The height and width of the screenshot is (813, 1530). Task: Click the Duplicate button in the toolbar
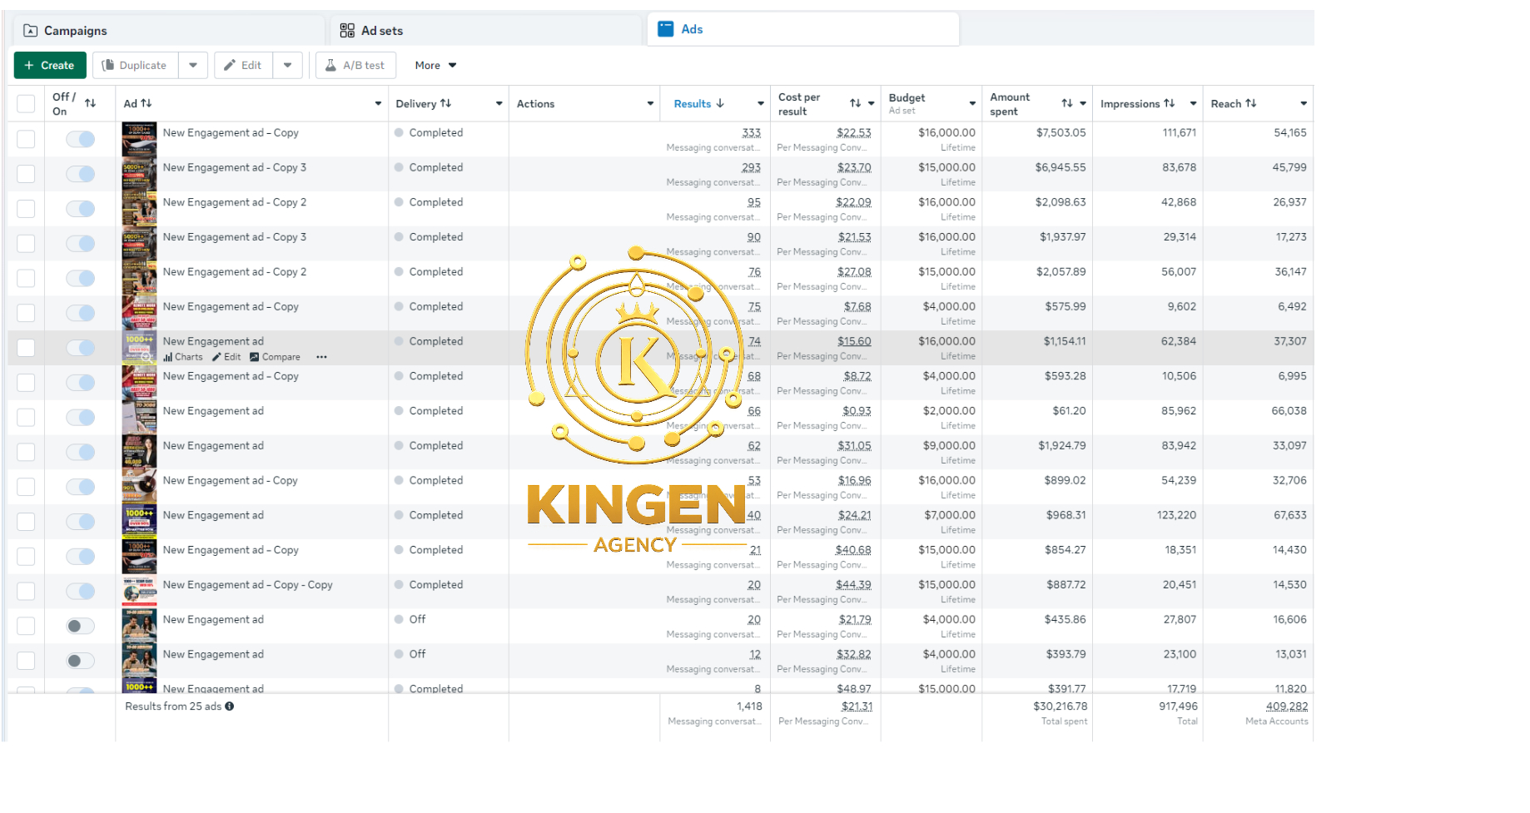click(135, 65)
